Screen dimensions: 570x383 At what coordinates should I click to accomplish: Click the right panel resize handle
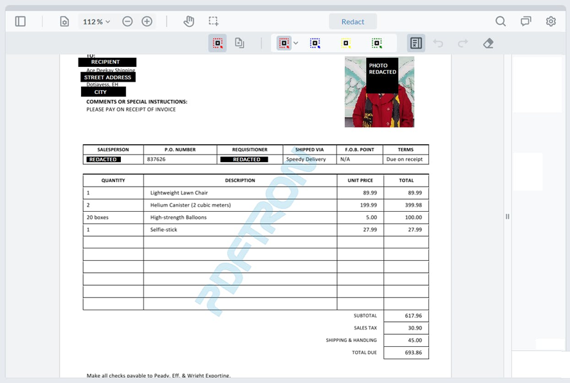pyautogui.click(x=508, y=216)
